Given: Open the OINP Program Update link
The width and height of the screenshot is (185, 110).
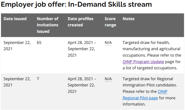Looking at the screenshot, I should click(143, 62).
